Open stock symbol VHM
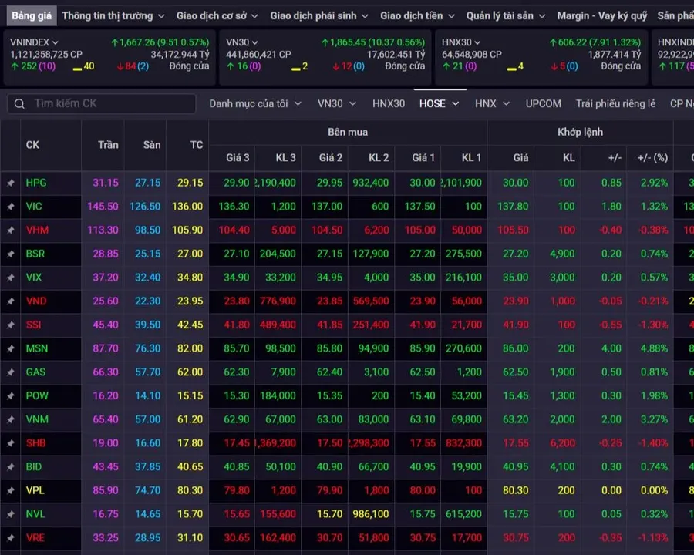The image size is (694, 555). 37,230
